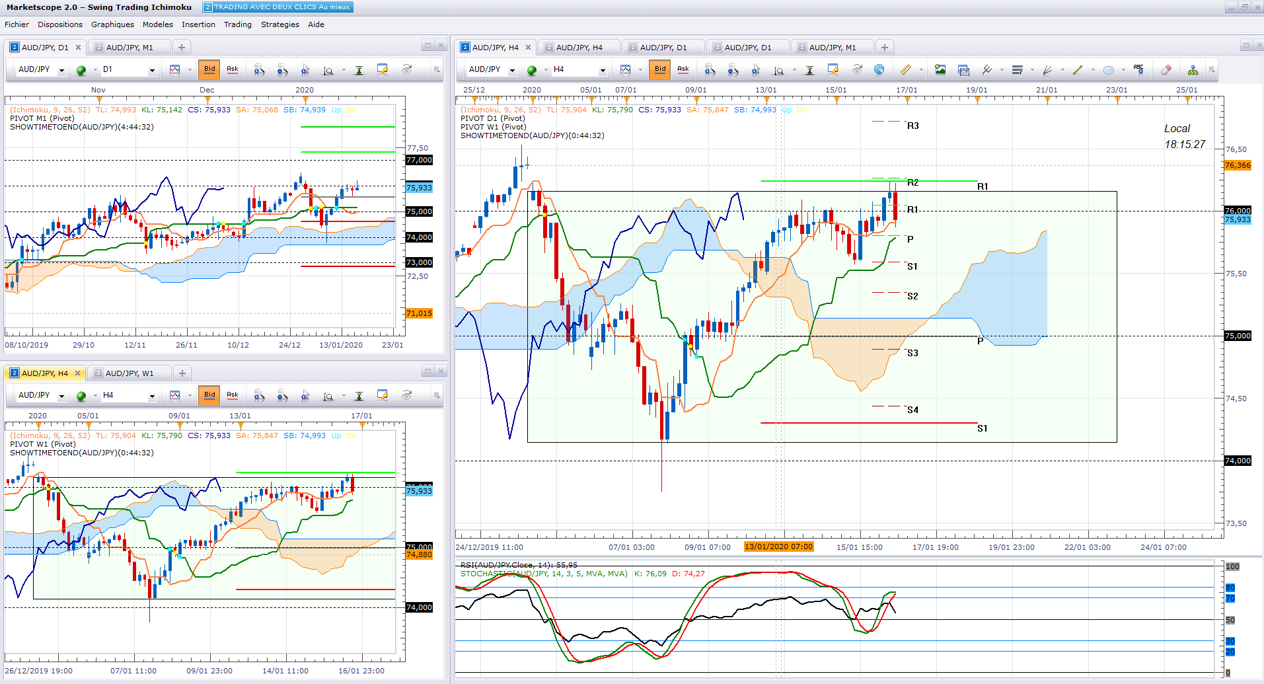Viewport: 1264px width, 684px height.
Task: Toggle Bid price in the D1 panel
Action: point(209,69)
